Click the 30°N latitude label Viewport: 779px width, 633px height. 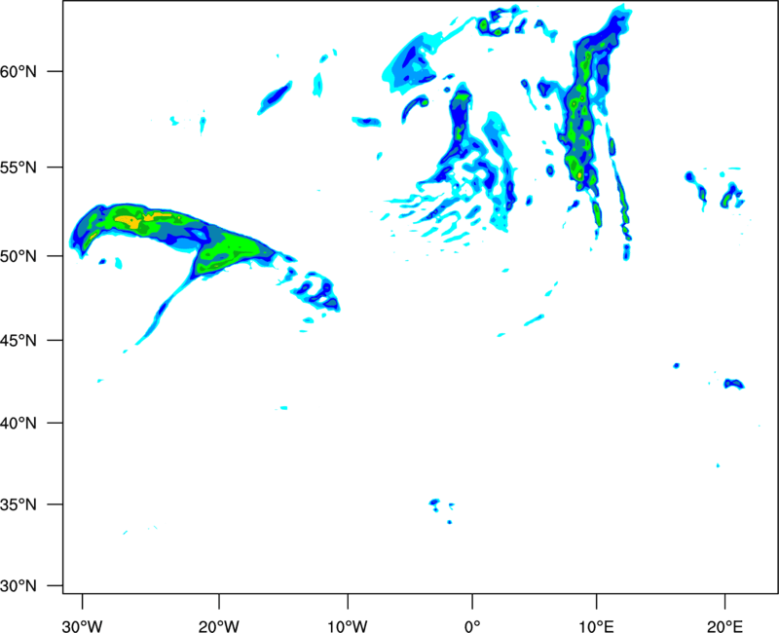(19, 586)
